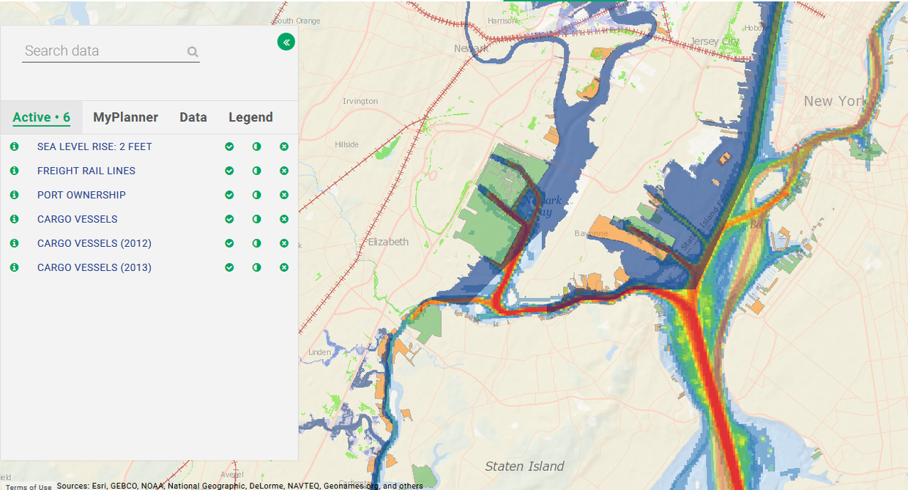The width and height of the screenshot is (908, 490).
Task: Remove the Cargo Vessels (2013) layer
Action: [x=284, y=267]
